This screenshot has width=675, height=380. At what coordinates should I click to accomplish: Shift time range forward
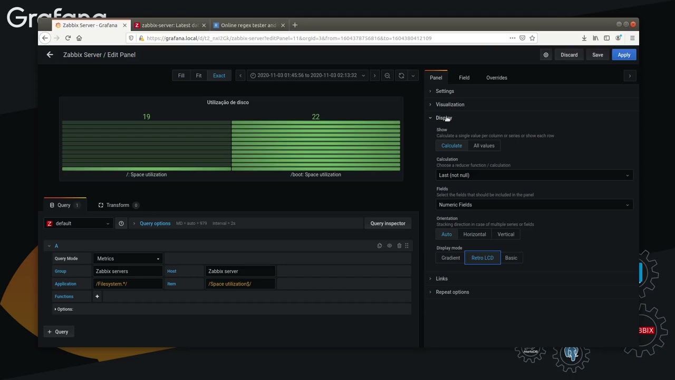pyautogui.click(x=374, y=75)
